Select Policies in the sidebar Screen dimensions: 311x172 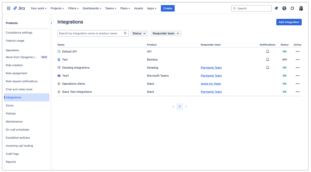click(x=11, y=113)
